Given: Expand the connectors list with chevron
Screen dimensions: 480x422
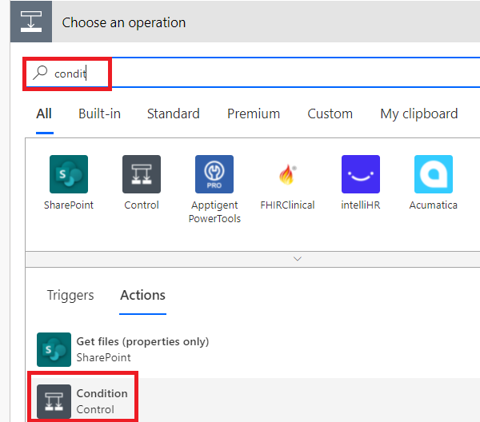Looking at the screenshot, I should pos(298,259).
